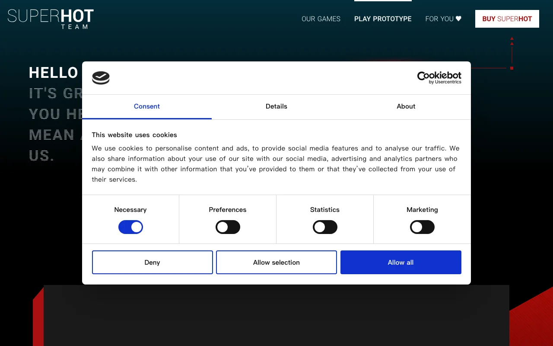This screenshot has height=346, width=553.
Task: Click the Necessary category label
Action: (x=130, y=209)
